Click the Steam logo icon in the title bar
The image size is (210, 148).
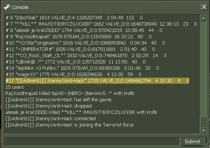[x=7, y=7]
